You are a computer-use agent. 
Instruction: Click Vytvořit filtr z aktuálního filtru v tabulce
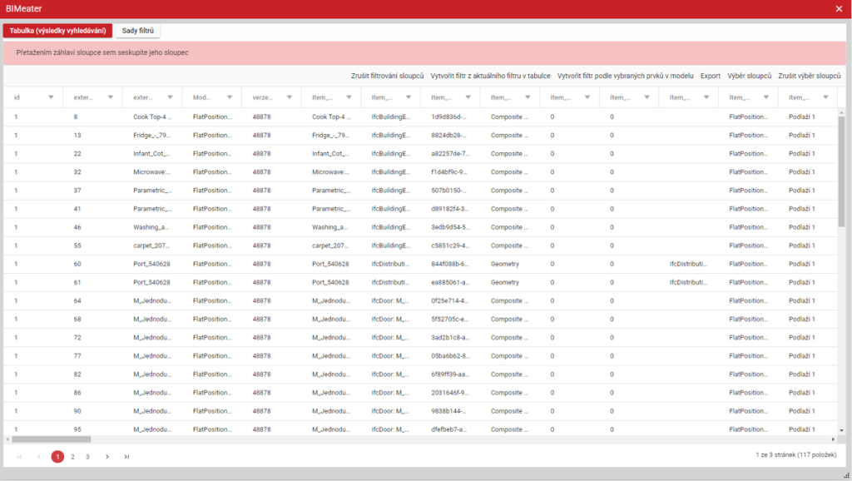click(x=490, y=76)
